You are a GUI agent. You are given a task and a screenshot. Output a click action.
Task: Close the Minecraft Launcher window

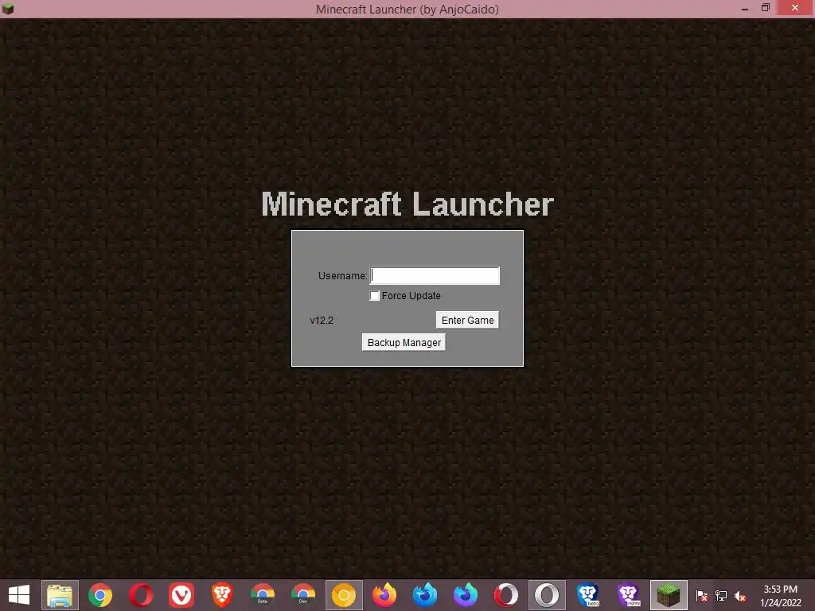tap(795, 8)
